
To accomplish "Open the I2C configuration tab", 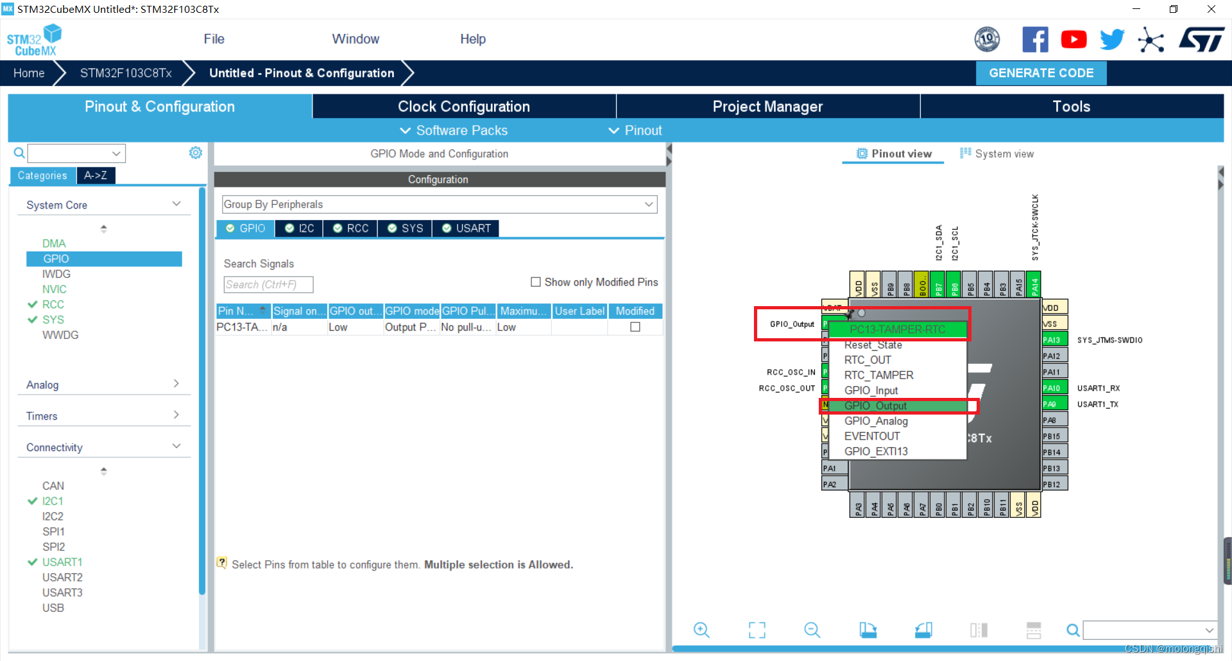I will (300, 228).
